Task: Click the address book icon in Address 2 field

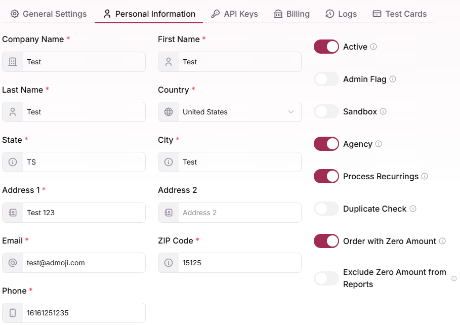Action: pos(169,213)
